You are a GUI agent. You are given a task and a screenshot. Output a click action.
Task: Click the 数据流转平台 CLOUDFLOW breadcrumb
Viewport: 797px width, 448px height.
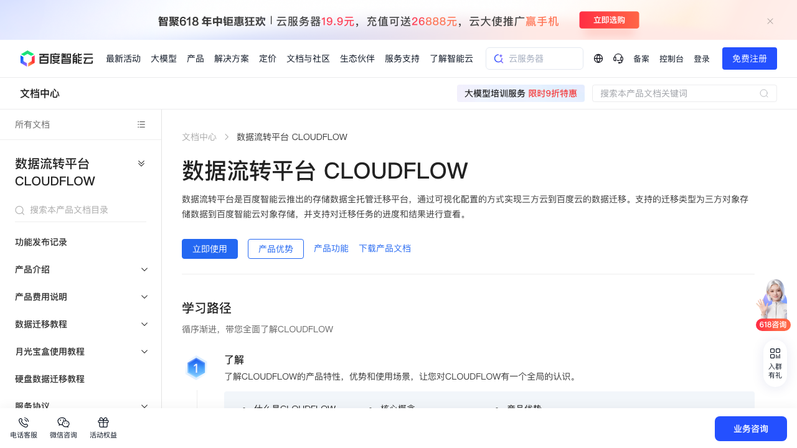(x=292, y=137)
